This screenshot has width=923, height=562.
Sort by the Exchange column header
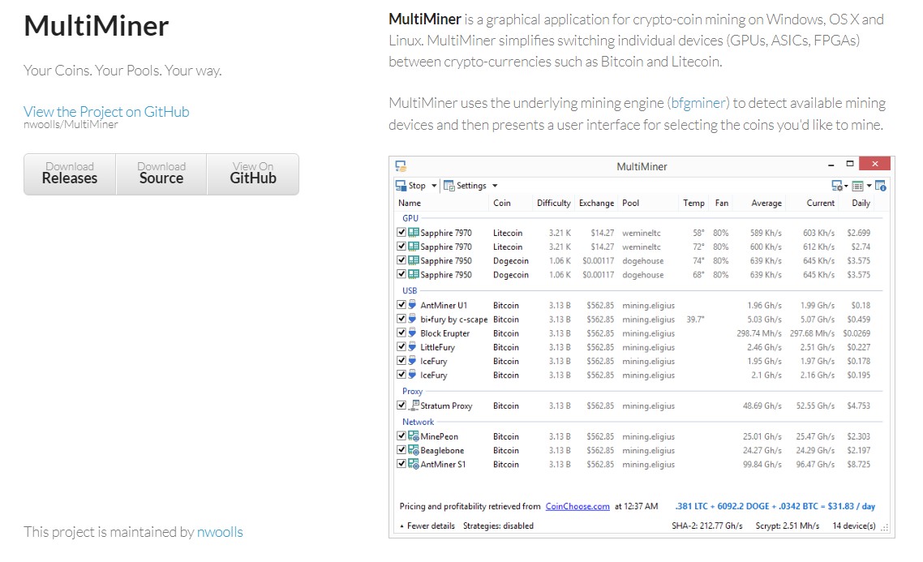coord(596,203)
